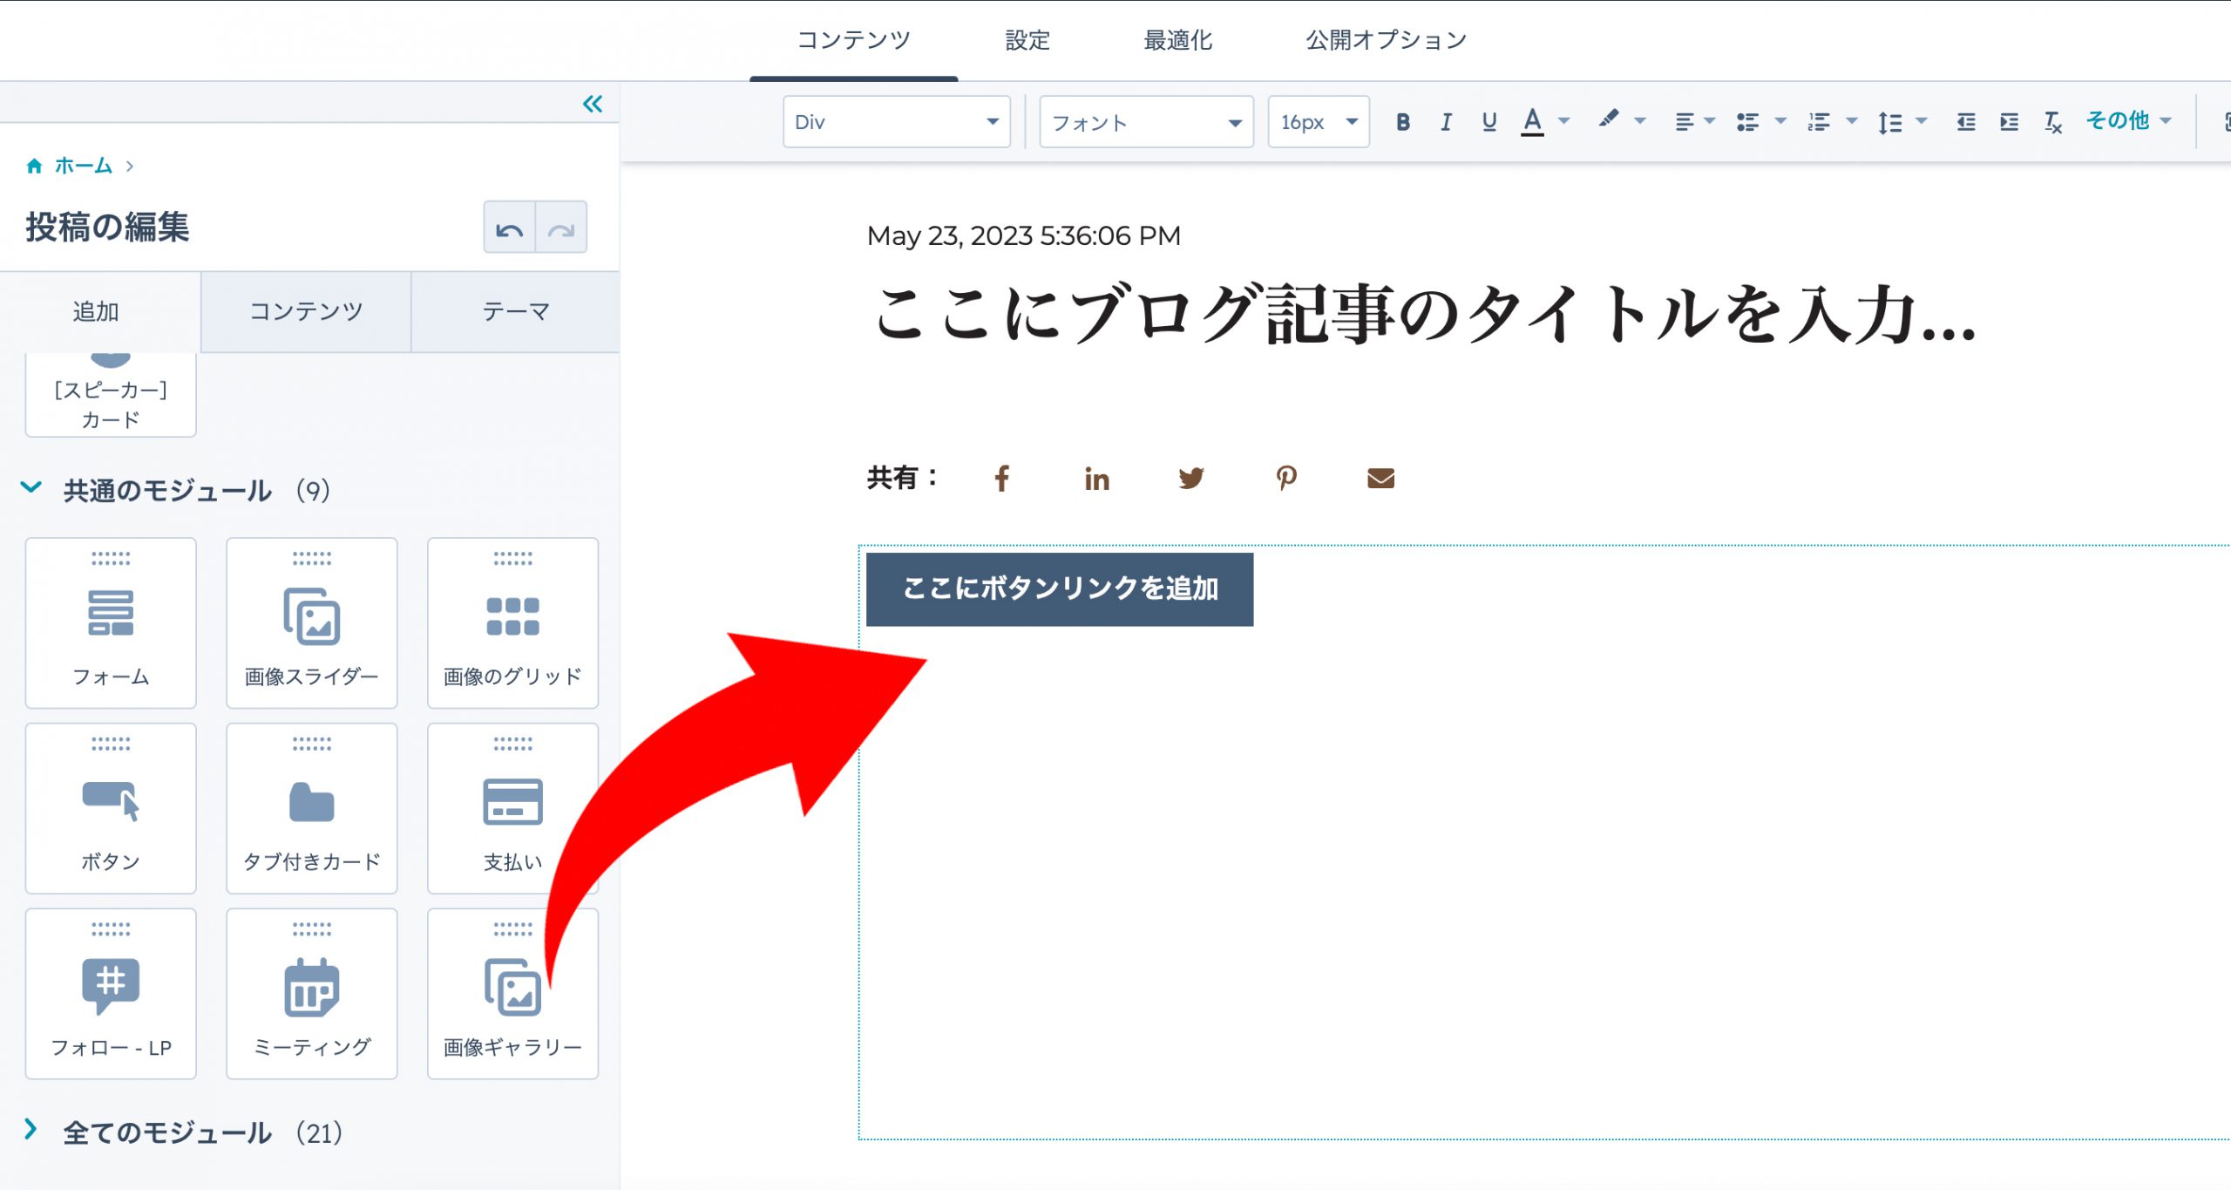This screenshot has height=1190, width=2231.
Task: Select the ボタン module
Action: [111, 808]
